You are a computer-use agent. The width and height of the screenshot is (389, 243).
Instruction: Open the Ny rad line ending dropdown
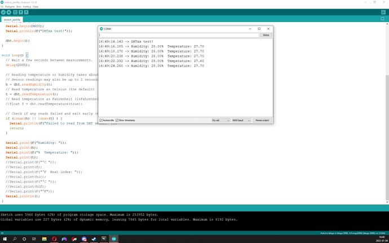[x=221, y=121]
